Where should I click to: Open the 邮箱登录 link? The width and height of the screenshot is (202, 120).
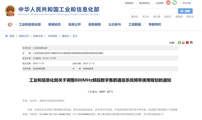(129, 3)
